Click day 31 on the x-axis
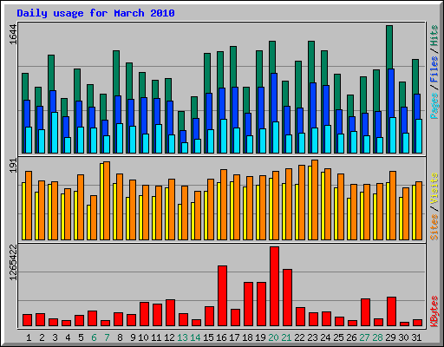The image size is (444, 347). (x=416, y=337)
